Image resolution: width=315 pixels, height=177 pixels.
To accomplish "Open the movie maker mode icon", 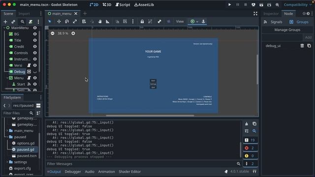I will 277,4.
